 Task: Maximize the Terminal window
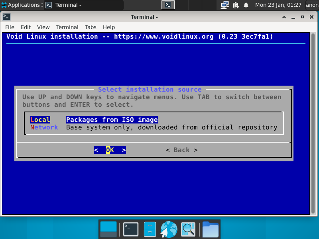(x=302, y=17)
